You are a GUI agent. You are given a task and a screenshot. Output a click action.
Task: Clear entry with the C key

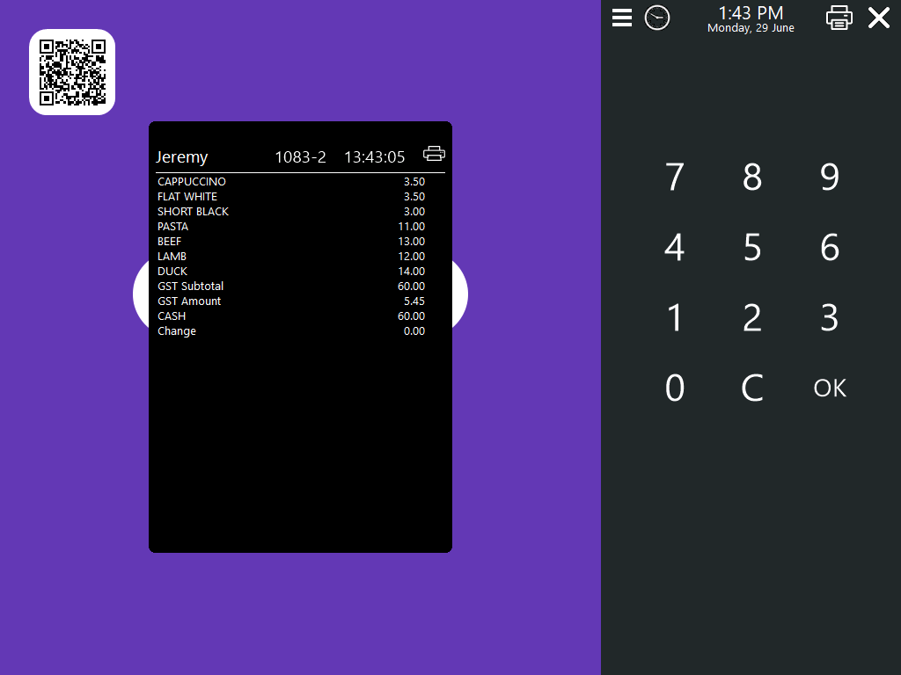(x=752, y=388)
